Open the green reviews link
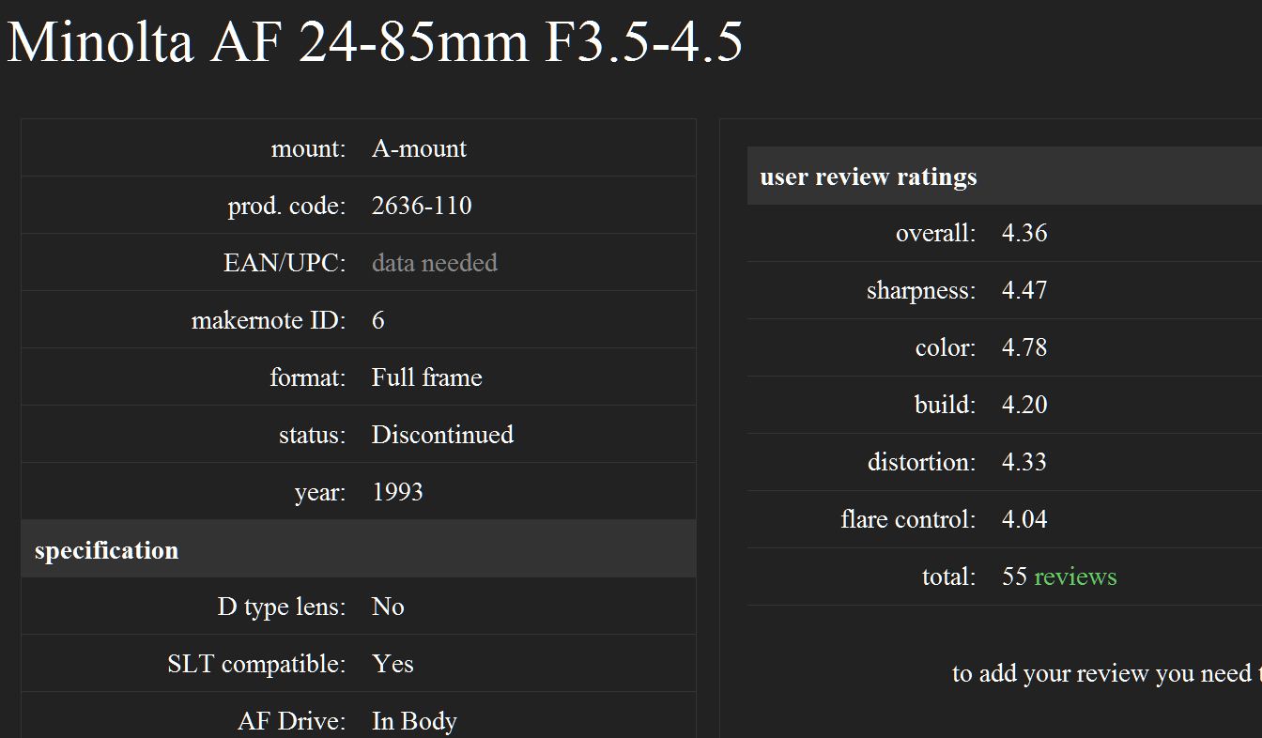Viewport: 1262px width, 738px height. [x=1075, y=577]
